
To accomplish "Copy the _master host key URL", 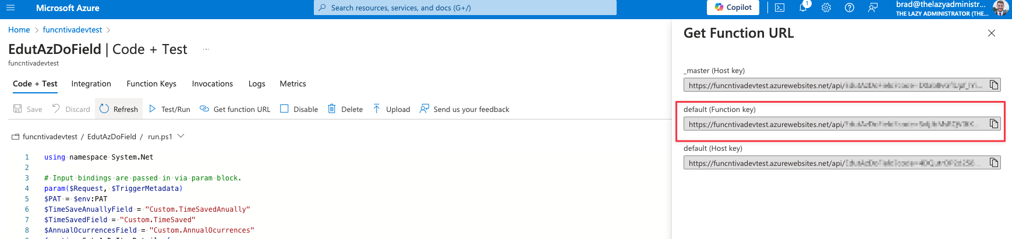I will point(994,85).
